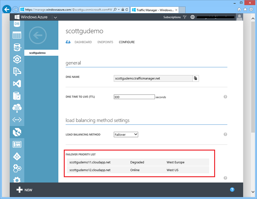Select the Traffic Manager sidebar icon
Screen dimensions: 257x199
pos(17,132)
